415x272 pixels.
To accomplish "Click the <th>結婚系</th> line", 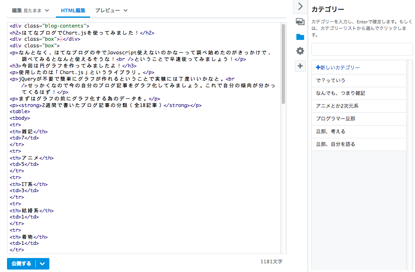I will pos(32,211).
